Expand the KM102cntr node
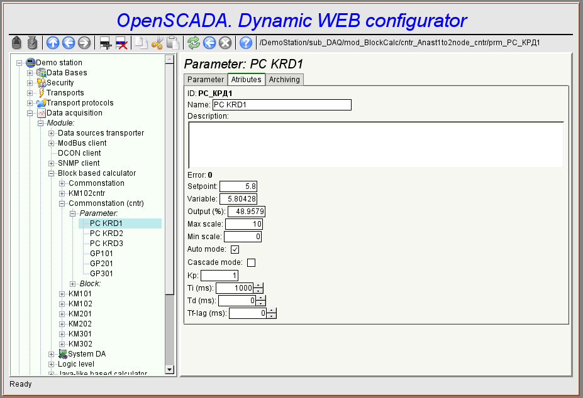Viewport: 583px width, 398px height. [x=62, y=193]
